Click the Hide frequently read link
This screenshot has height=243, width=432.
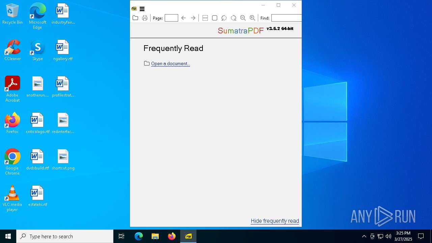pyautogui.click(x=275, y=221)
